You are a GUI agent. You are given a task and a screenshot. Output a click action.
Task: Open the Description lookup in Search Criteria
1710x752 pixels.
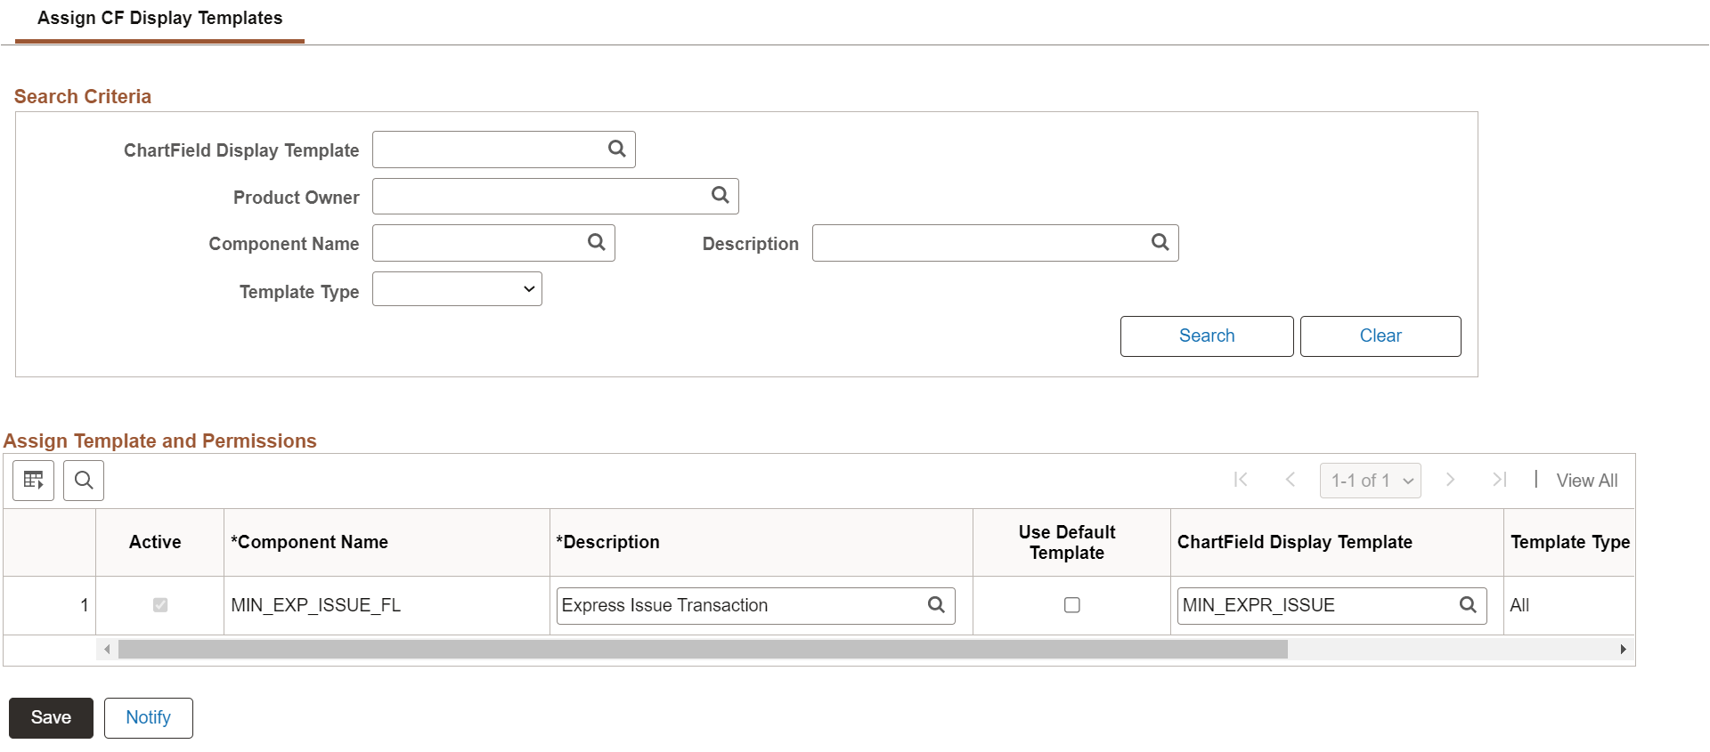click(x=1160, y=242)
